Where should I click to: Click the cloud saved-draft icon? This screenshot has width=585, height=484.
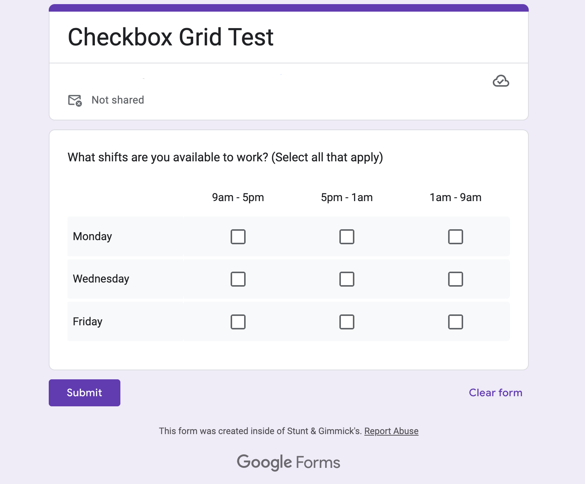click(x=501, y=81)
